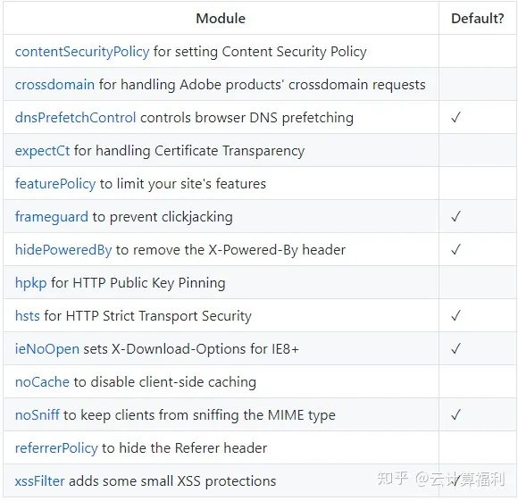Follow the hsts module link
The image size is (518, 501).
coord(28,316)
